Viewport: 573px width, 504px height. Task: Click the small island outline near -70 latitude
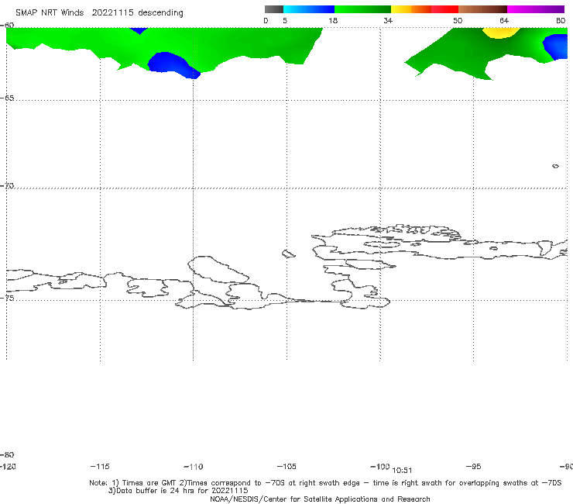coord(555,166)
